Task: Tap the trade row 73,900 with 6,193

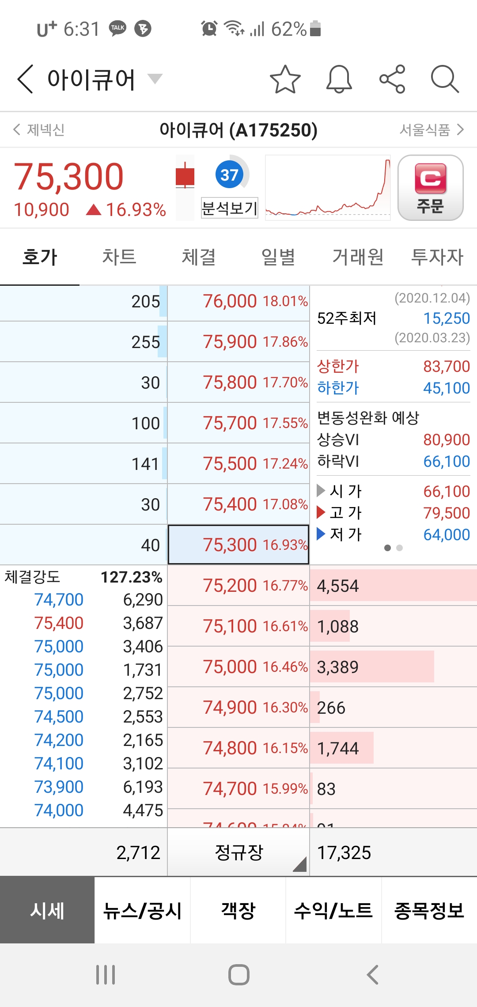Action: click(x=83, y=787)
